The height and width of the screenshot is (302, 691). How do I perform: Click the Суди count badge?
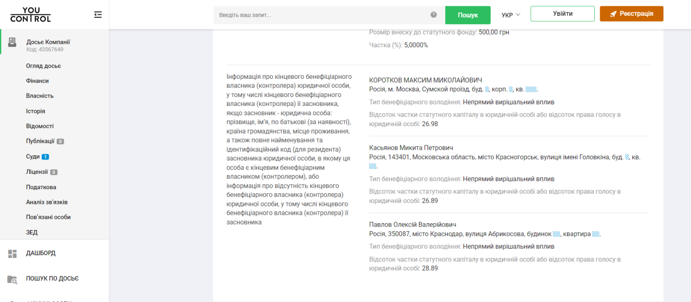(45, 157)
